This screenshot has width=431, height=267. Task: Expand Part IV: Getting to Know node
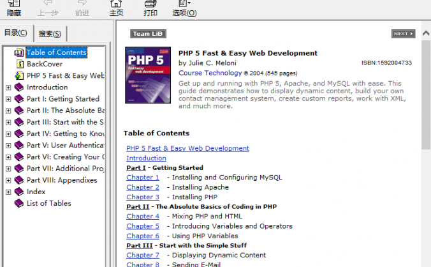pyautogui.click(x=8, y=134)
